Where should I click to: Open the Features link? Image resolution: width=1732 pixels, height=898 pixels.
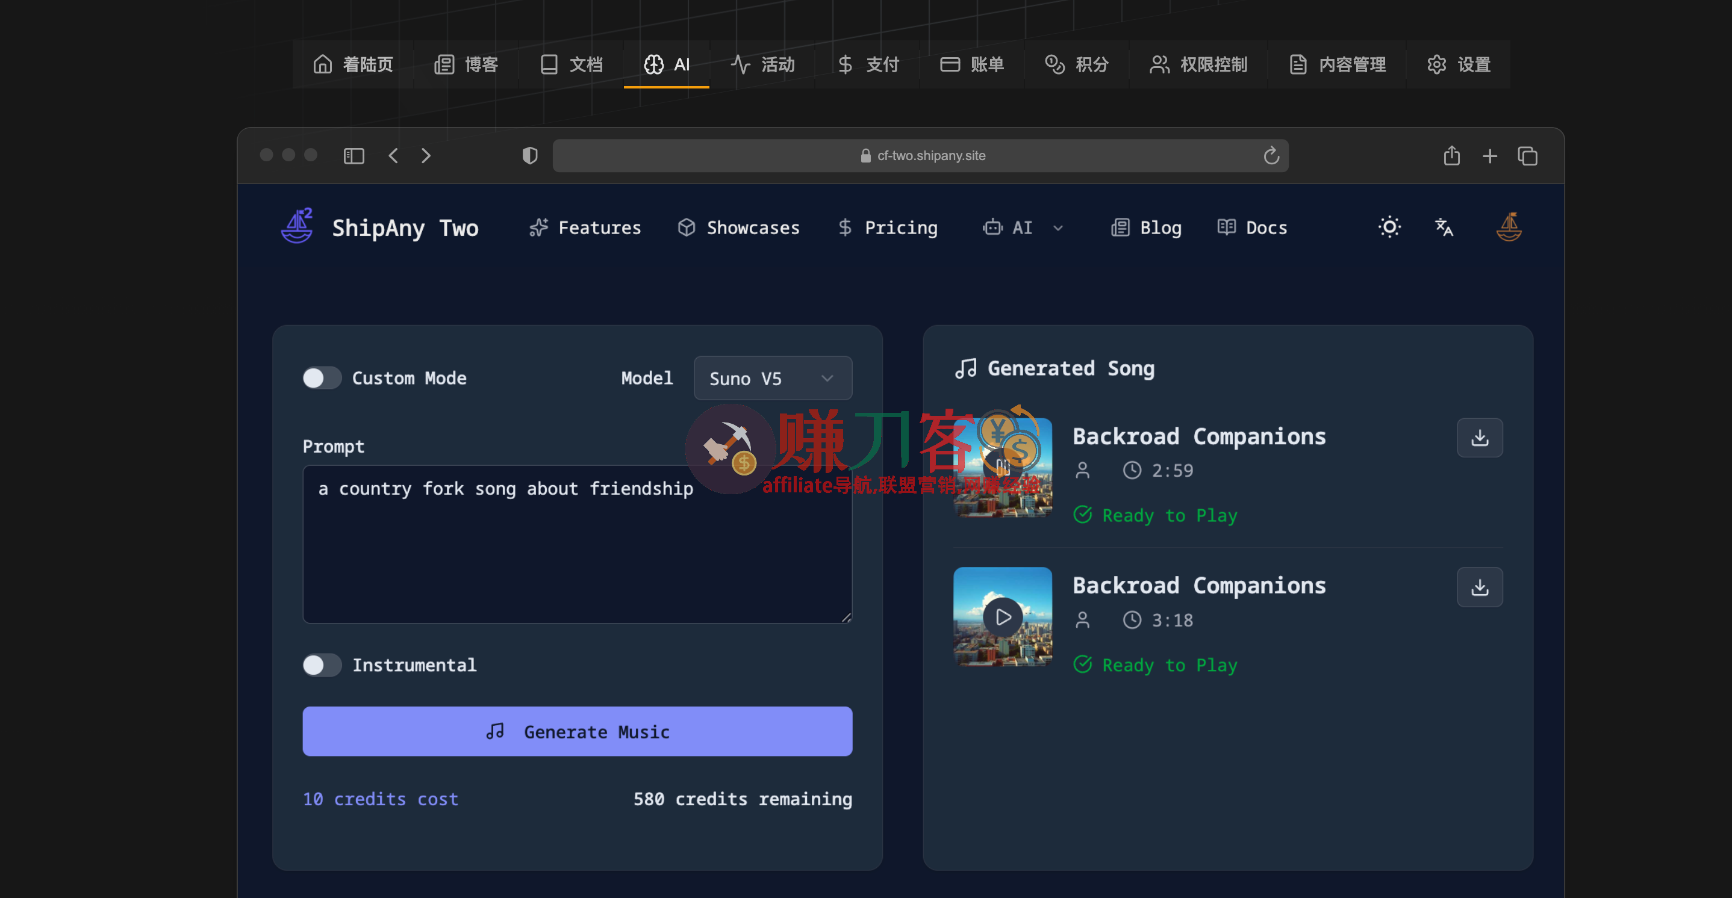585,228
